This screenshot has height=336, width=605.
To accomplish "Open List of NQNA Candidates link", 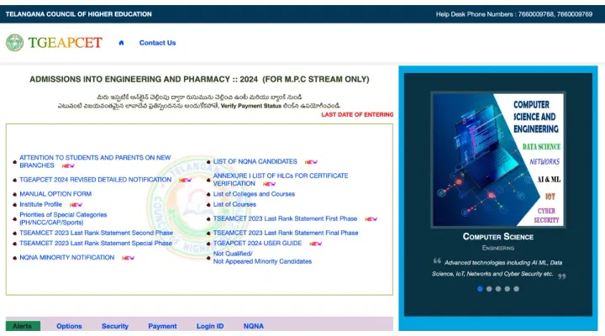I will 255,161.
